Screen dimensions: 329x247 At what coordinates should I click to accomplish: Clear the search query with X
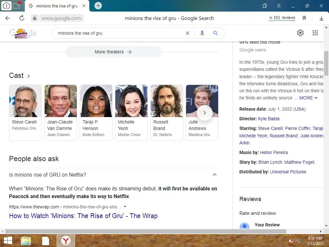(x=188, y=33)
